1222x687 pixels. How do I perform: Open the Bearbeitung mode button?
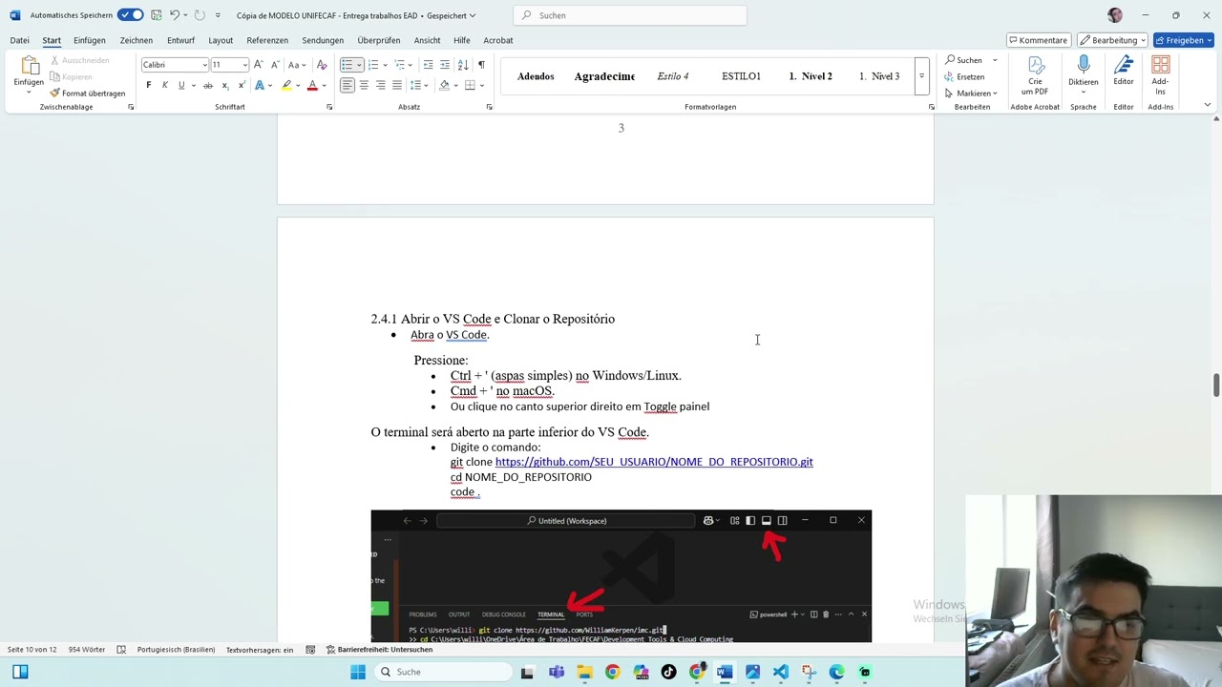click(1112, 40)
